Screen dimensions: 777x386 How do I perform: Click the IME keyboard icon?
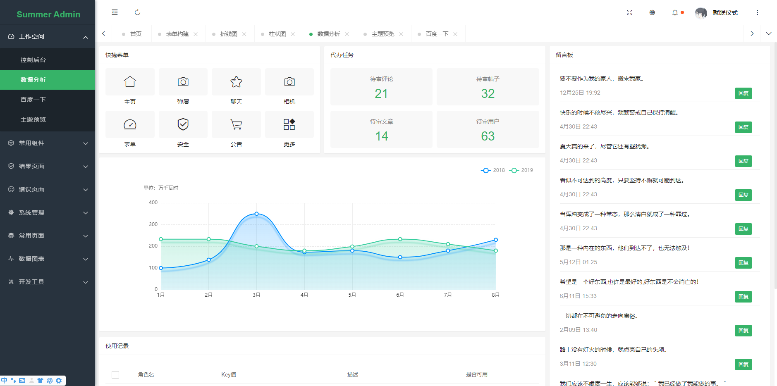(22, 380)
